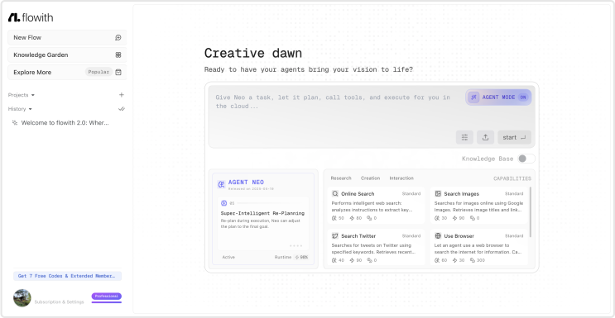Click the Use Browser title text
Image resolution: width=615 pixels, height=318 pixels.
point(459,235)
